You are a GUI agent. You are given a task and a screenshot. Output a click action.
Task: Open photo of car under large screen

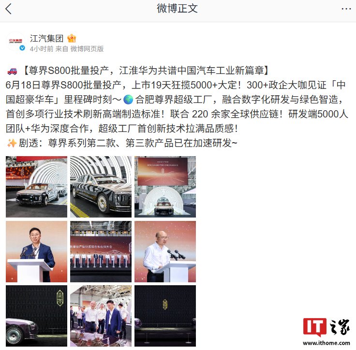click(x=165, y=187)
